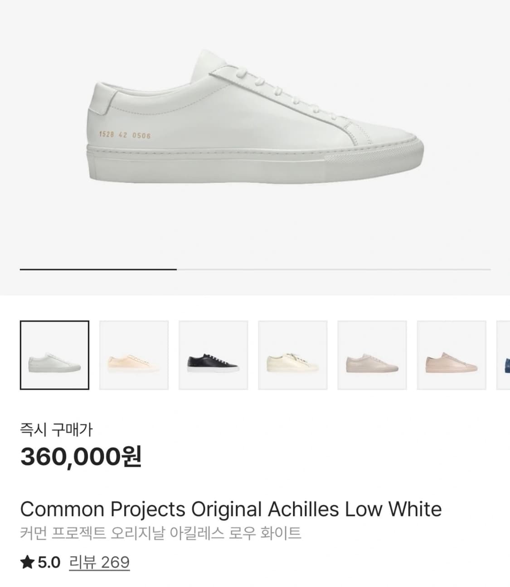510x587 pixels.
Task: Open the Common Projects Original Achilles Low White title
Action: click(x=231, y=509)
